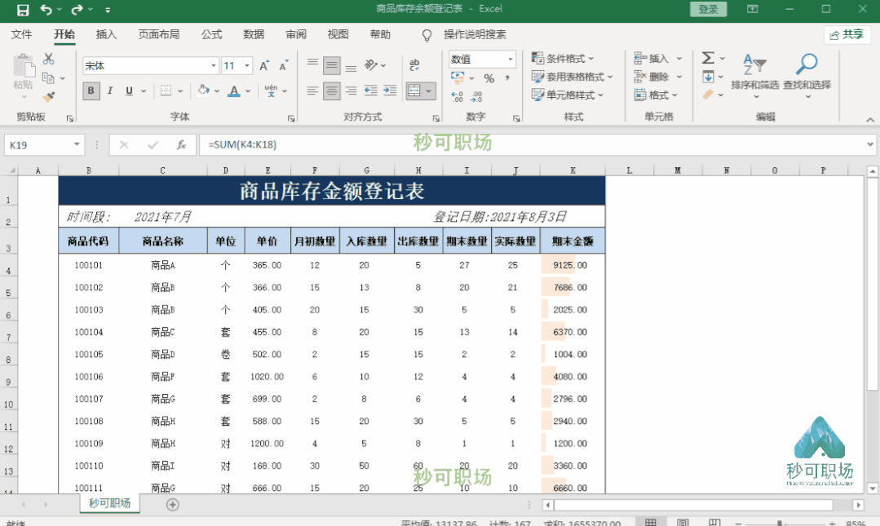This screenshot has width=880, height=526.
Task: Expand the formula bar
Action: pyautogui.click(x=870, y=144)
